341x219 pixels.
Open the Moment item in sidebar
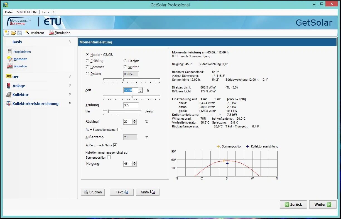pyautogui.click(x=20, y=59)
